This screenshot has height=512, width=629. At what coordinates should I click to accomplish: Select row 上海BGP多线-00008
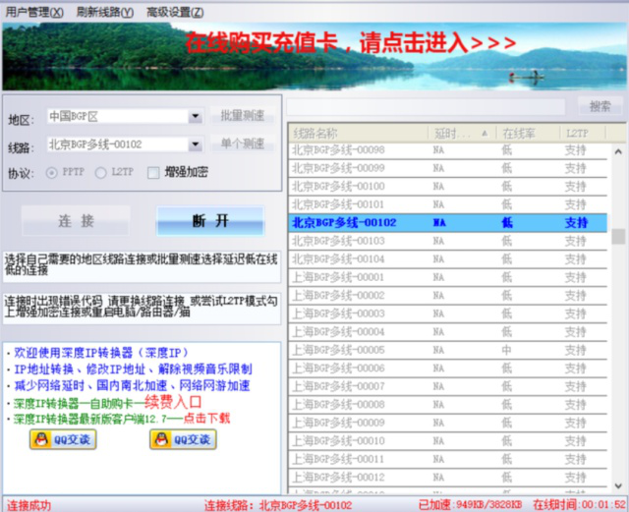pyautogui.click(x=448, y=405)
